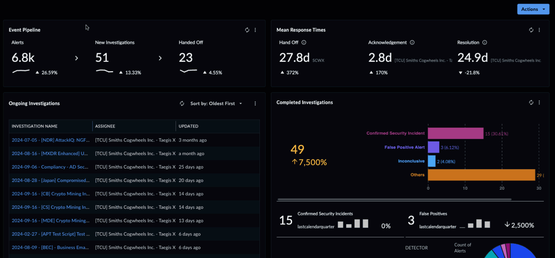Viewport: 555px width, 258px height.
Task: Click the '25 days ago' updated cell
Action: click(x=191, y=167)
